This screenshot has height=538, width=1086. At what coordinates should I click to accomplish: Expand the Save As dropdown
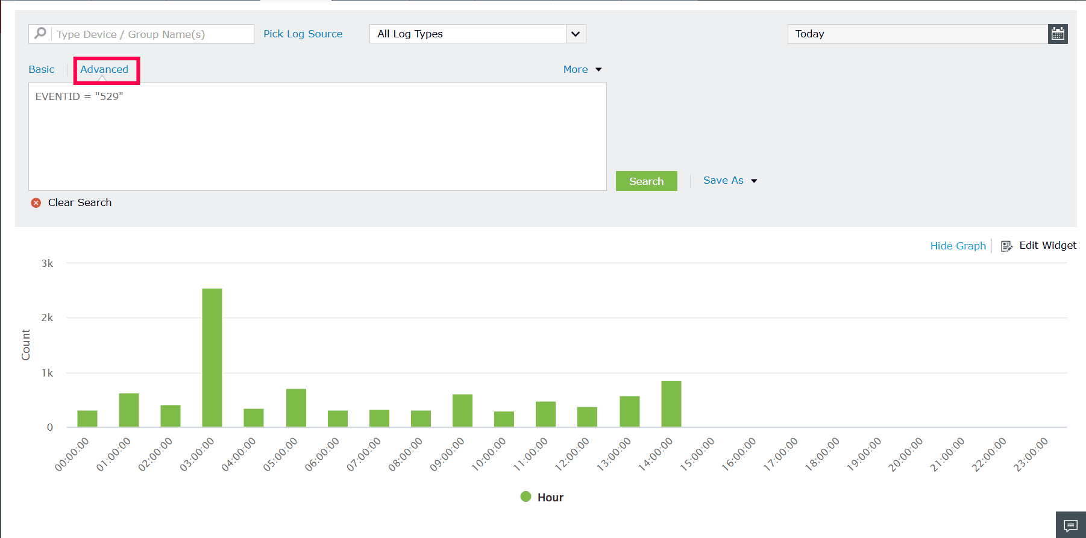[x=730, y=180]
